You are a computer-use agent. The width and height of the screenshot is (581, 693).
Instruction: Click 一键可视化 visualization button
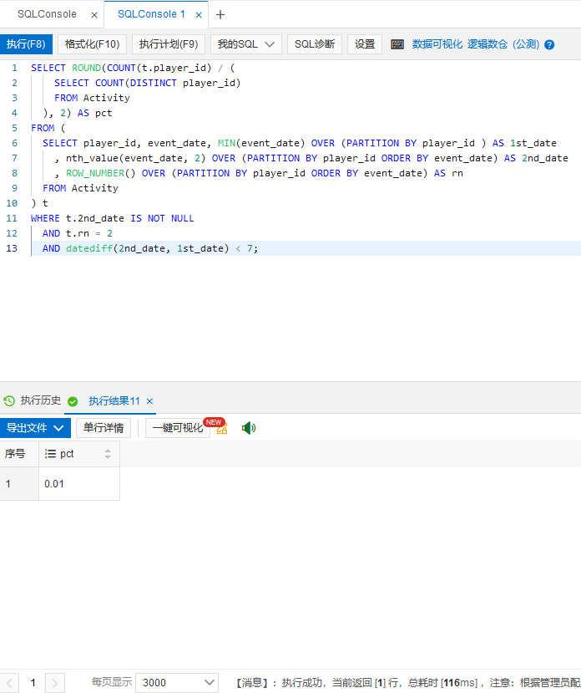tap(178, 428)
